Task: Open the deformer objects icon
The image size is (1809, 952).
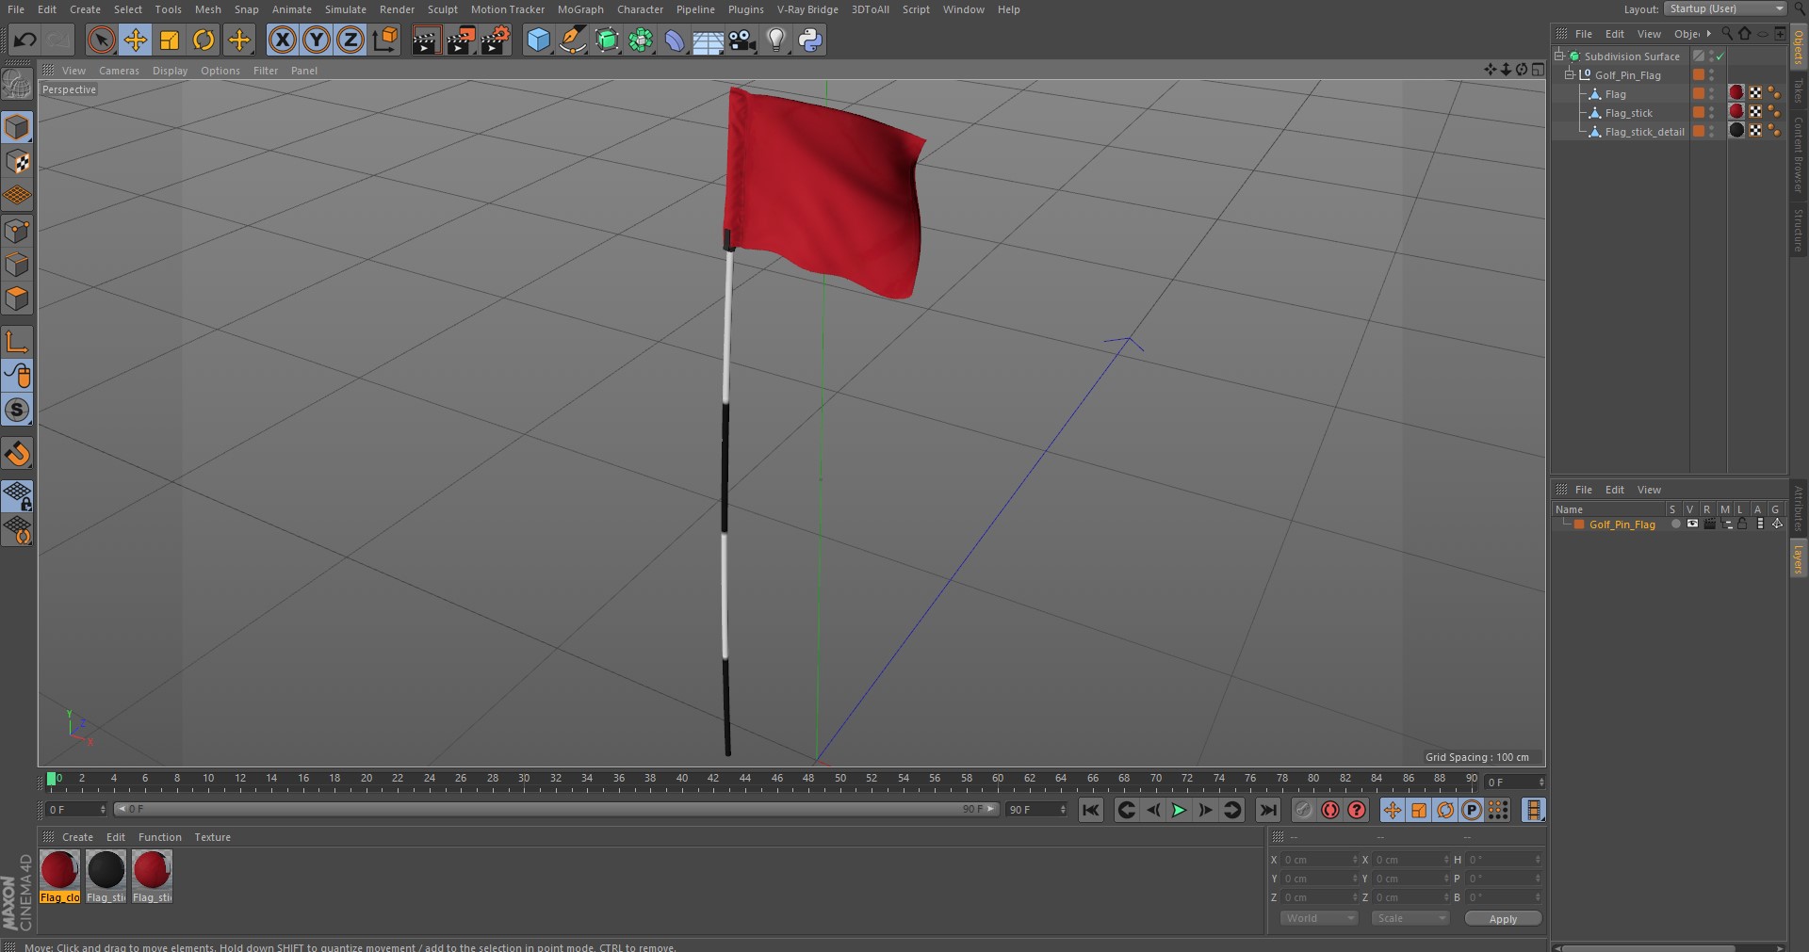Action: coord(675,40)
